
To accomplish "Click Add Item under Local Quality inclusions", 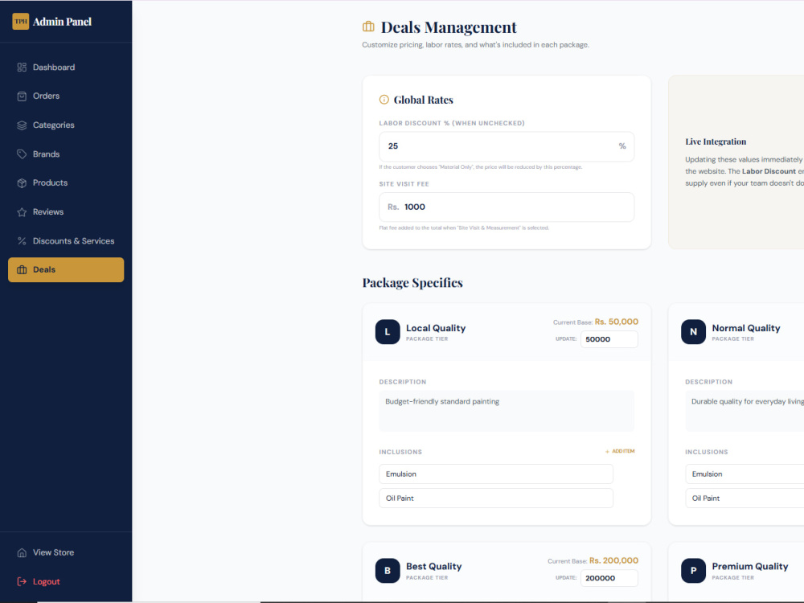I will (620, 451).
